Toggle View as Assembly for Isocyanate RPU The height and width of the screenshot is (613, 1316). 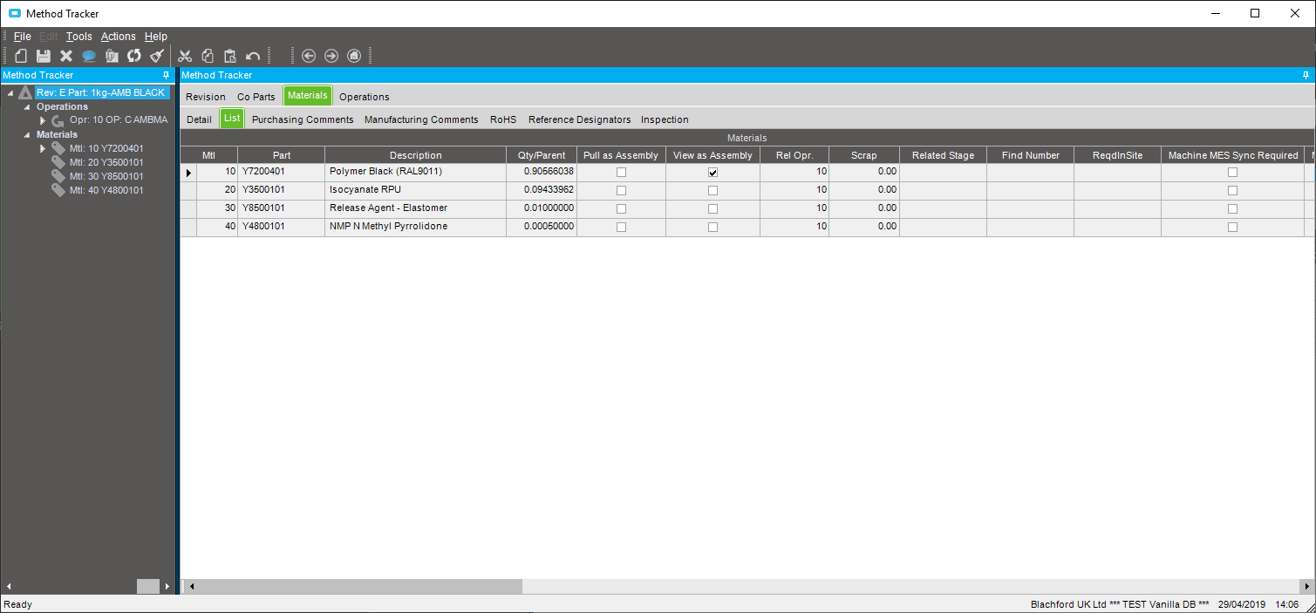pyautogui.click(x=713, y=190)
